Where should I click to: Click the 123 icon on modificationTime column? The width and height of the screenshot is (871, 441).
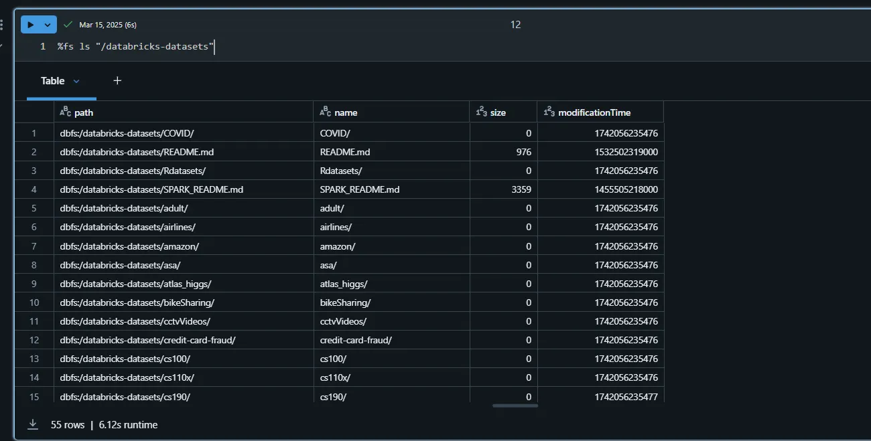click(548, 112)
